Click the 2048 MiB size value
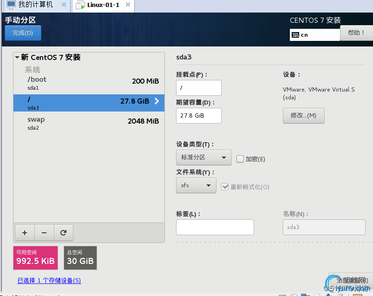The width and height of the screenshot is (373, 296). tap(143, 121)
